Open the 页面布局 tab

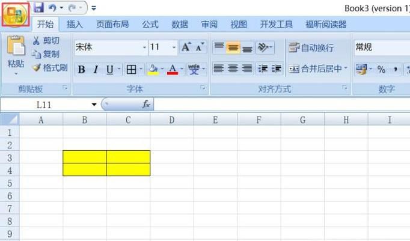click(x=112, y=24)
